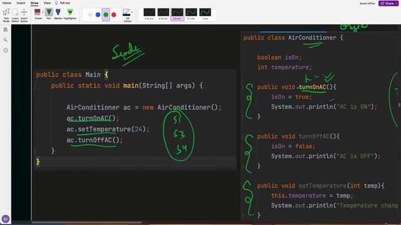The width and height of the screenshot is (401, 225).
Task: Open the Share button dropdown chevron
Action: tap(396, 3)
